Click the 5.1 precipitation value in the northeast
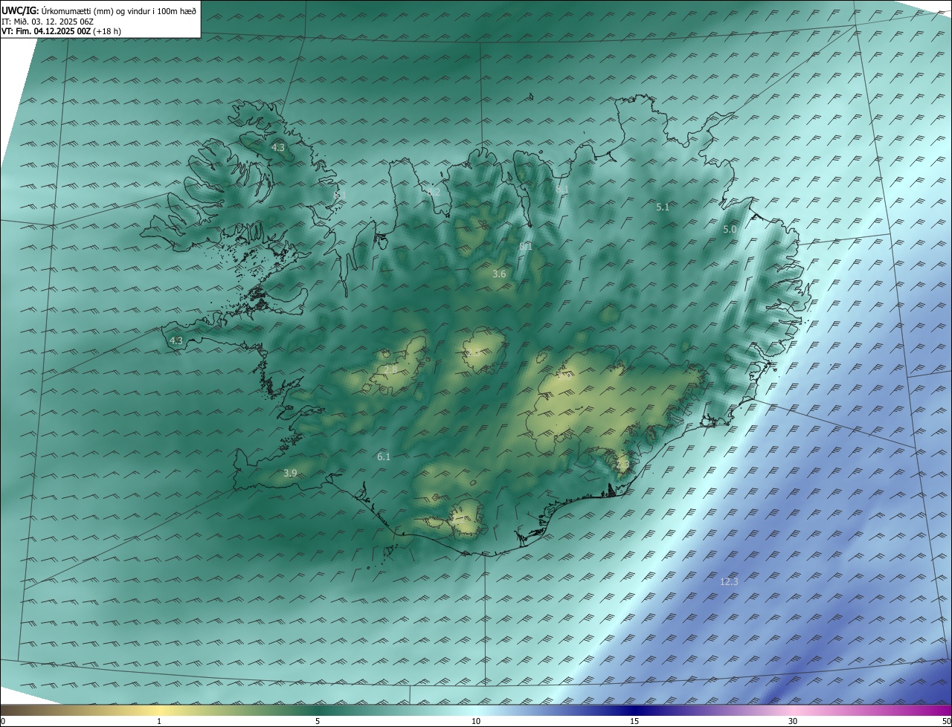952x727 pixels. (x=663, y=207)
